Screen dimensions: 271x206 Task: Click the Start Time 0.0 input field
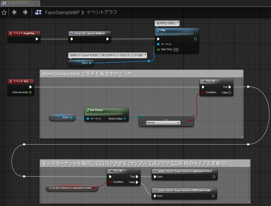click(176, 49)
